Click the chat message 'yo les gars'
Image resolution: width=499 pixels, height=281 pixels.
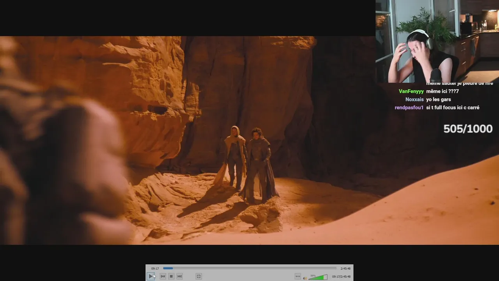439,100
